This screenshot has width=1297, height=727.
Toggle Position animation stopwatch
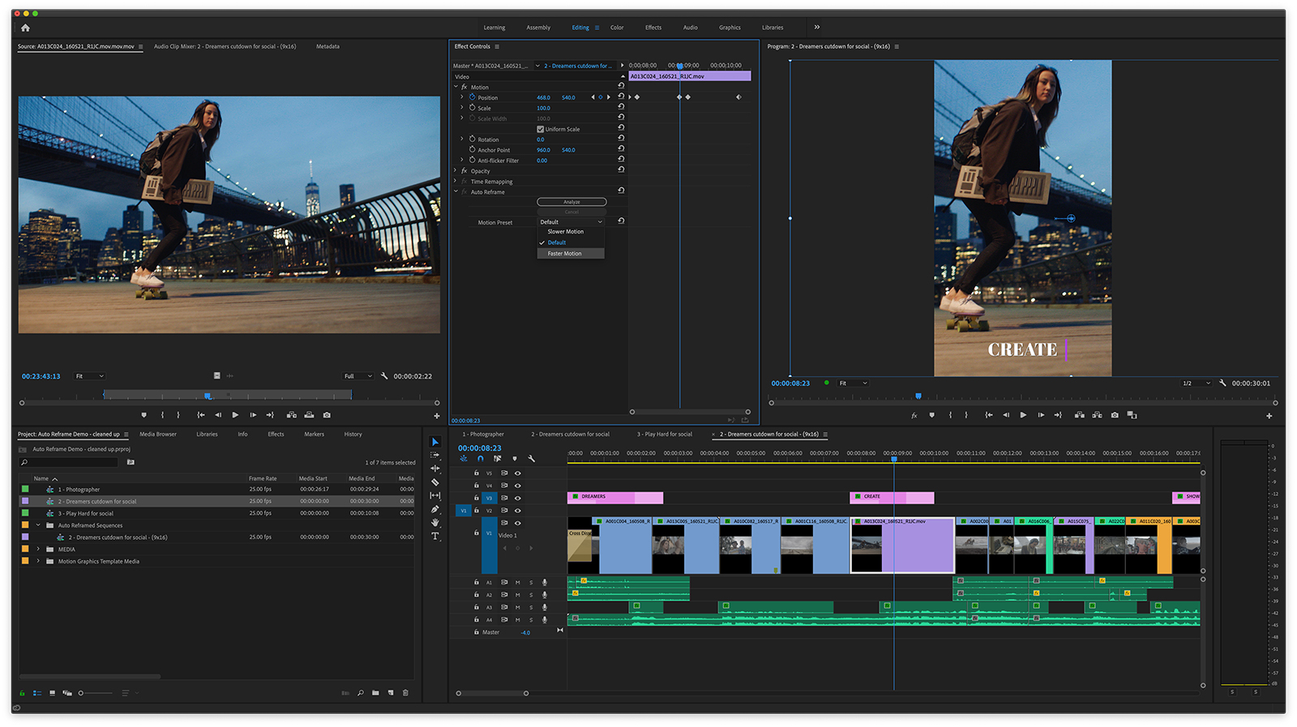[472, 97]
